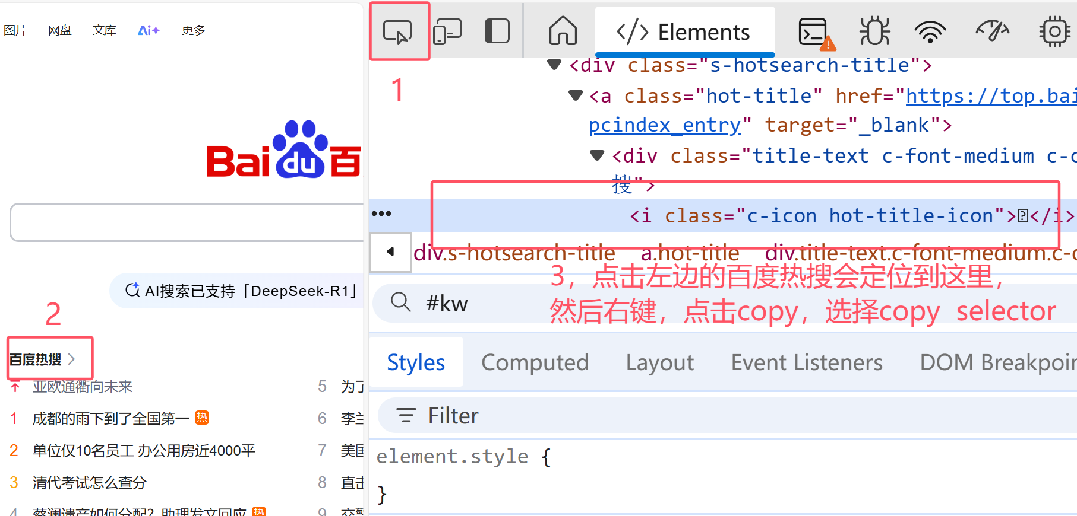This screenshot has width=1077, height=516.
Task: Open the DevTools Welcome home icon
Action: coord(563,31)
